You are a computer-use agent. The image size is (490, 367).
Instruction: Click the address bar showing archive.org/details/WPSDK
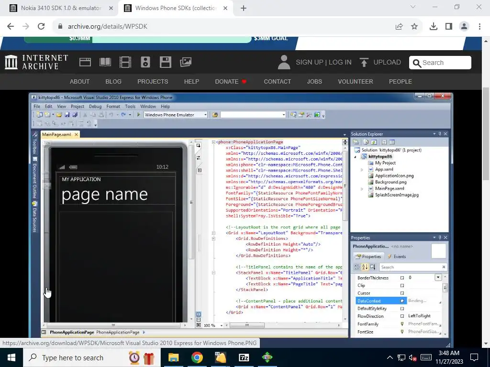pos(108,27)
